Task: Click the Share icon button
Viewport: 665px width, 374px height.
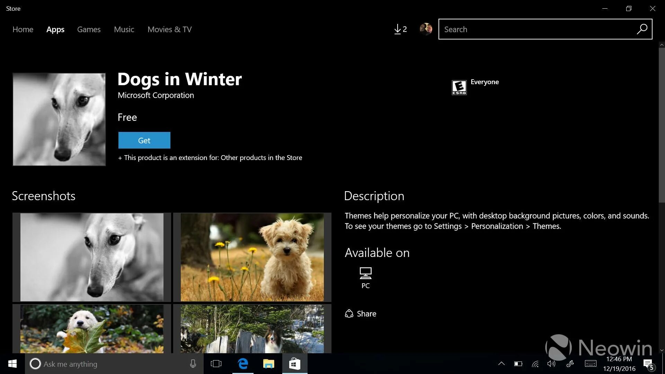Action: [x=348, y=313]
